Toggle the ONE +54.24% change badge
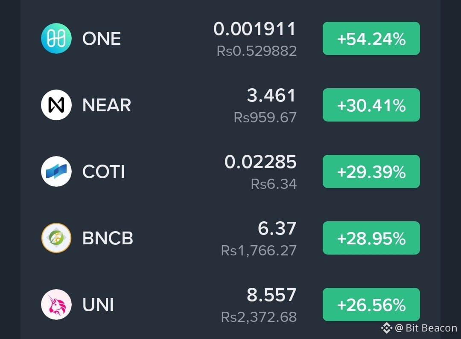461x339 pixels. pyautogui.click(x=371, y=38)
